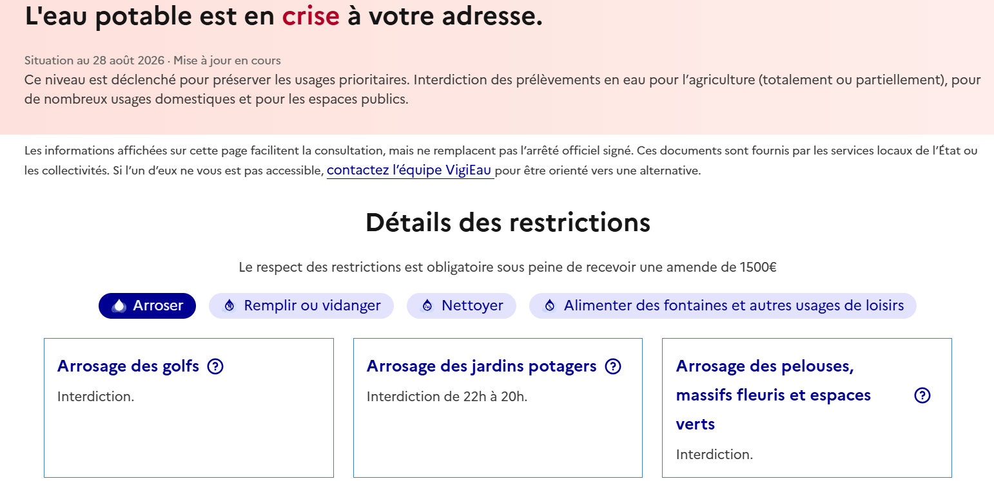The image size is (994, 481).
Task: Open help icon beside Arrosage des jardins potagers
Action: [x=613, y=367]
